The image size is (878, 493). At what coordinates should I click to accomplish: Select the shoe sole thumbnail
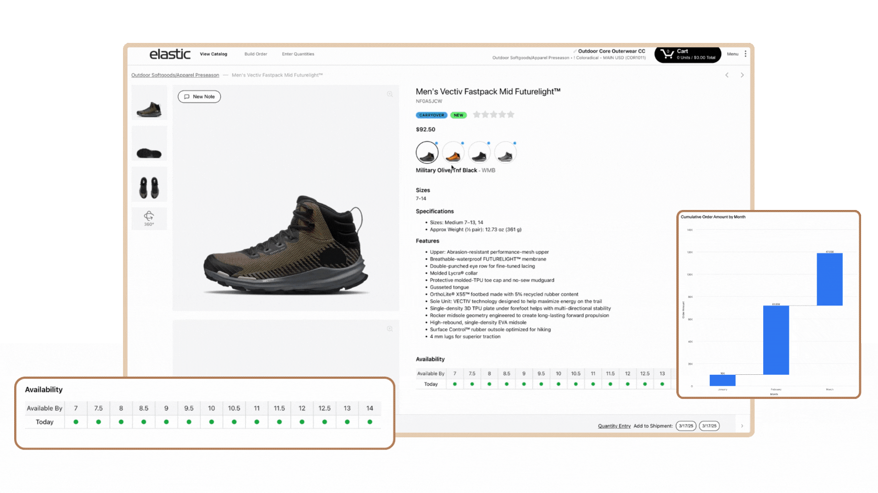pos(149,144)
